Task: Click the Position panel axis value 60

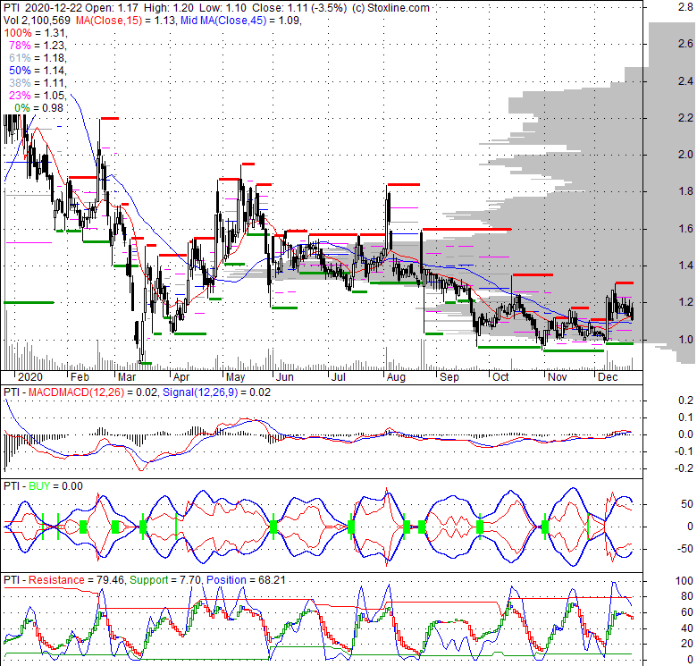Action: pos(687,612)
